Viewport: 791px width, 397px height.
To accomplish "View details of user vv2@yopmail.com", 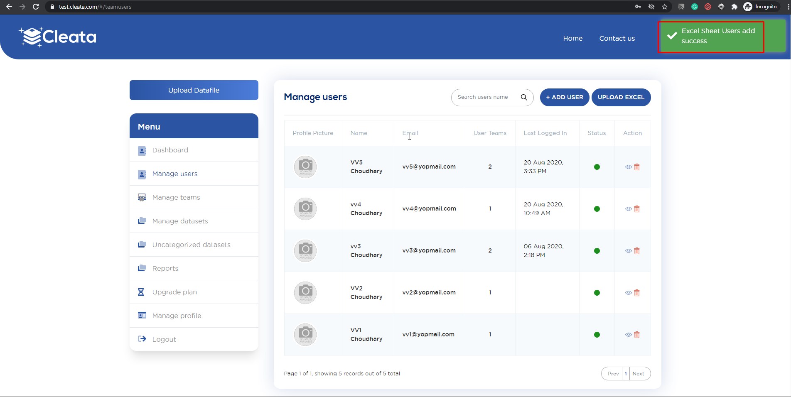I will pos(628,293).
